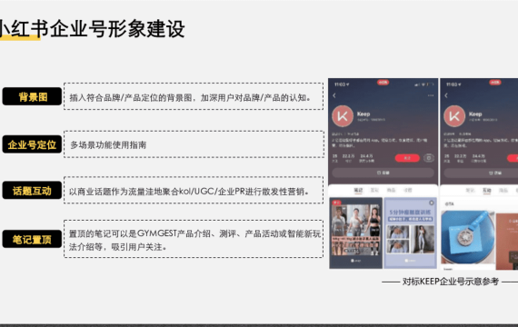The width and height of the screenshot is (518, 327).
Task: Click the red follow button in left Keep profile
Action: tap(407, 158)
